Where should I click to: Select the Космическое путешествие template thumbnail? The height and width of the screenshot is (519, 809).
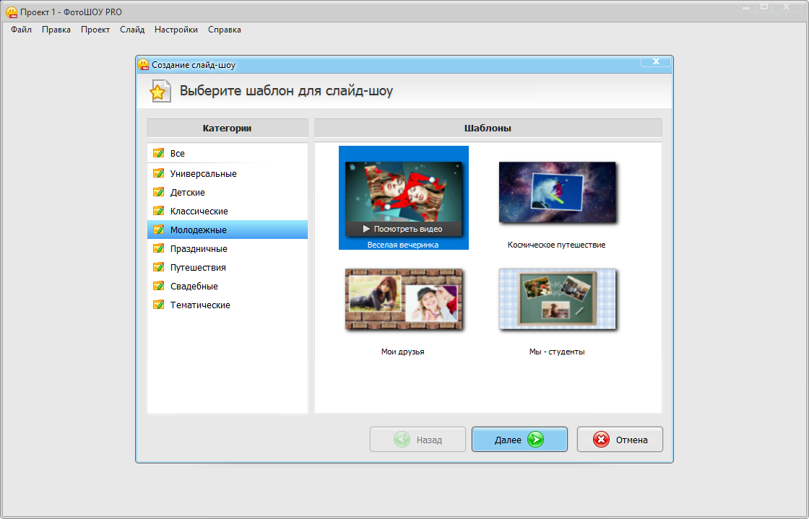557,193
